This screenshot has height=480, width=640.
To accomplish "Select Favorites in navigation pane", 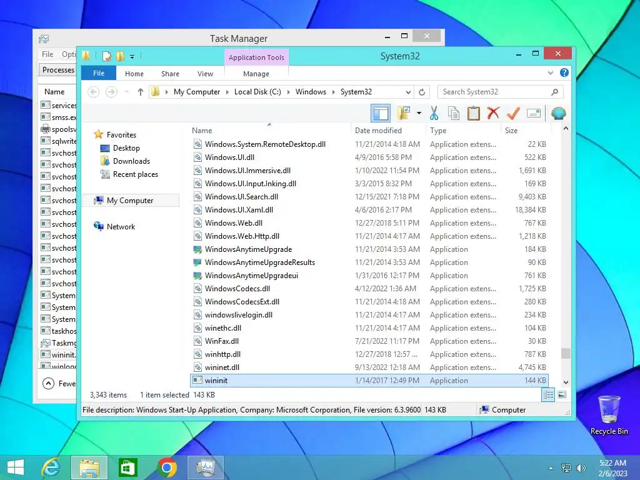I will [122, 135].
